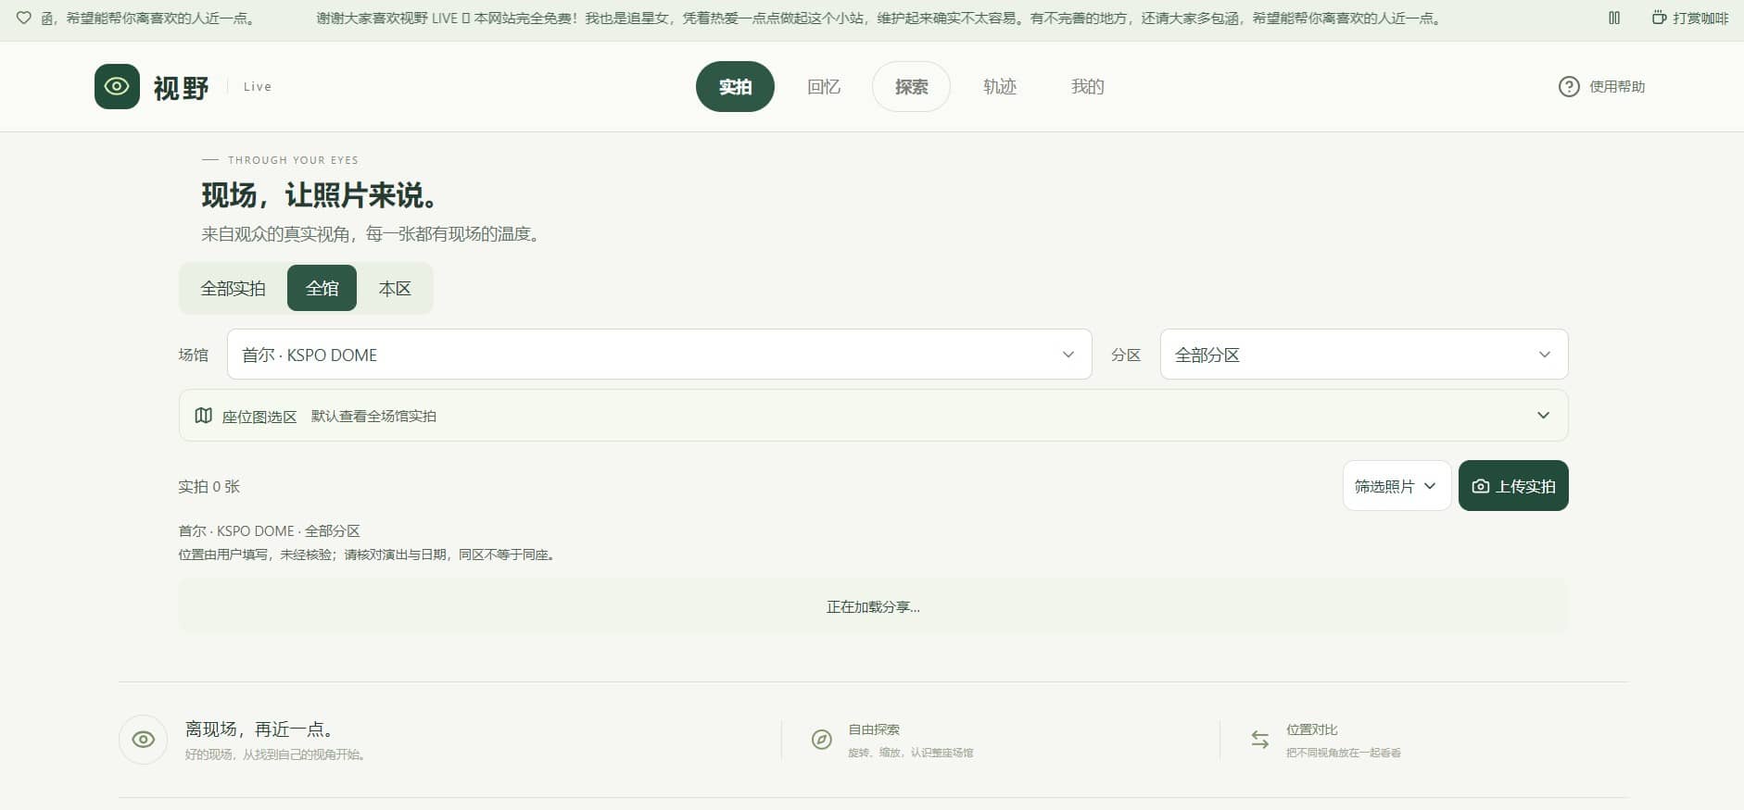Viewport: 1744px width, 810px height.
Task: Click the compass icon for 自由探索
Action: pos(822,740)
